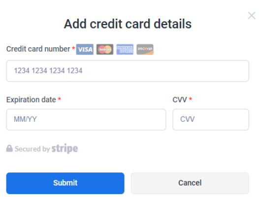Click the Stripe logo
Image resolution: width=259 pixels, height=197 pixels.
coord(65,148)
